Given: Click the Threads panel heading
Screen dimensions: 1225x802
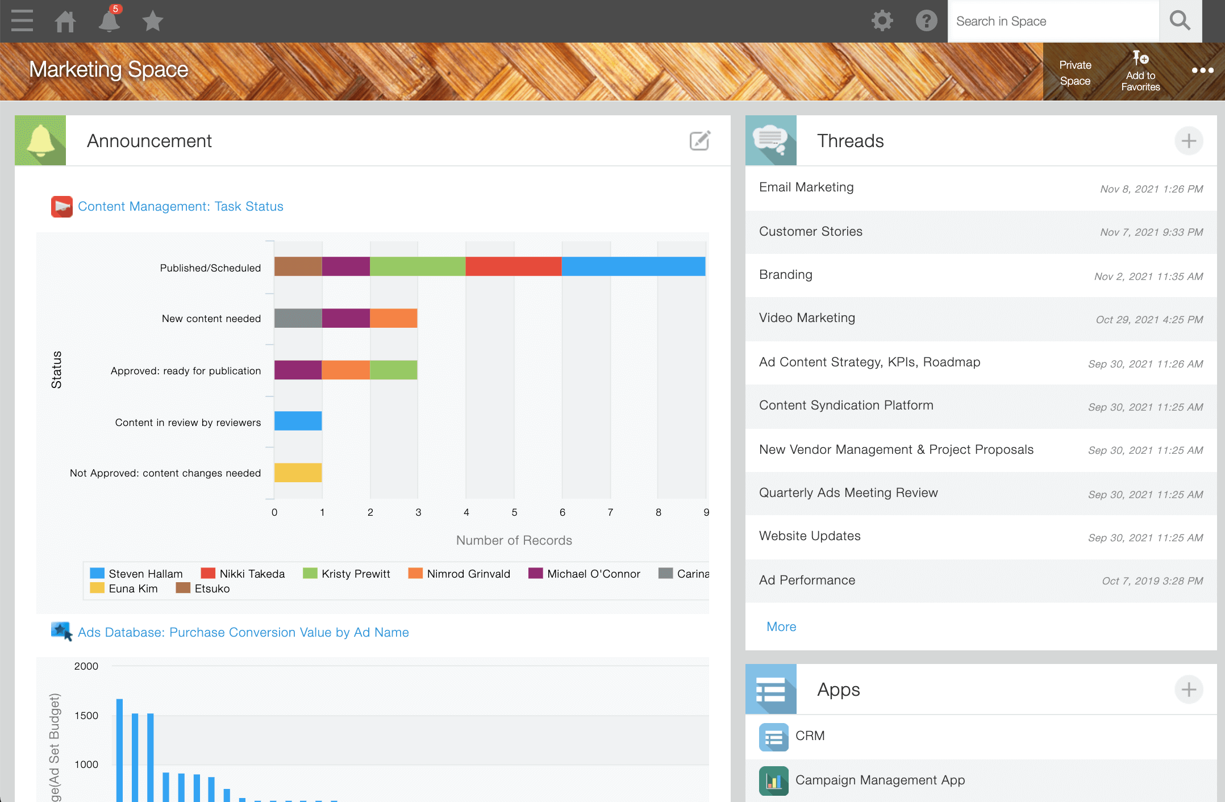Looking at the screenshot, I should pyautogui.click(x=851, y=141).
